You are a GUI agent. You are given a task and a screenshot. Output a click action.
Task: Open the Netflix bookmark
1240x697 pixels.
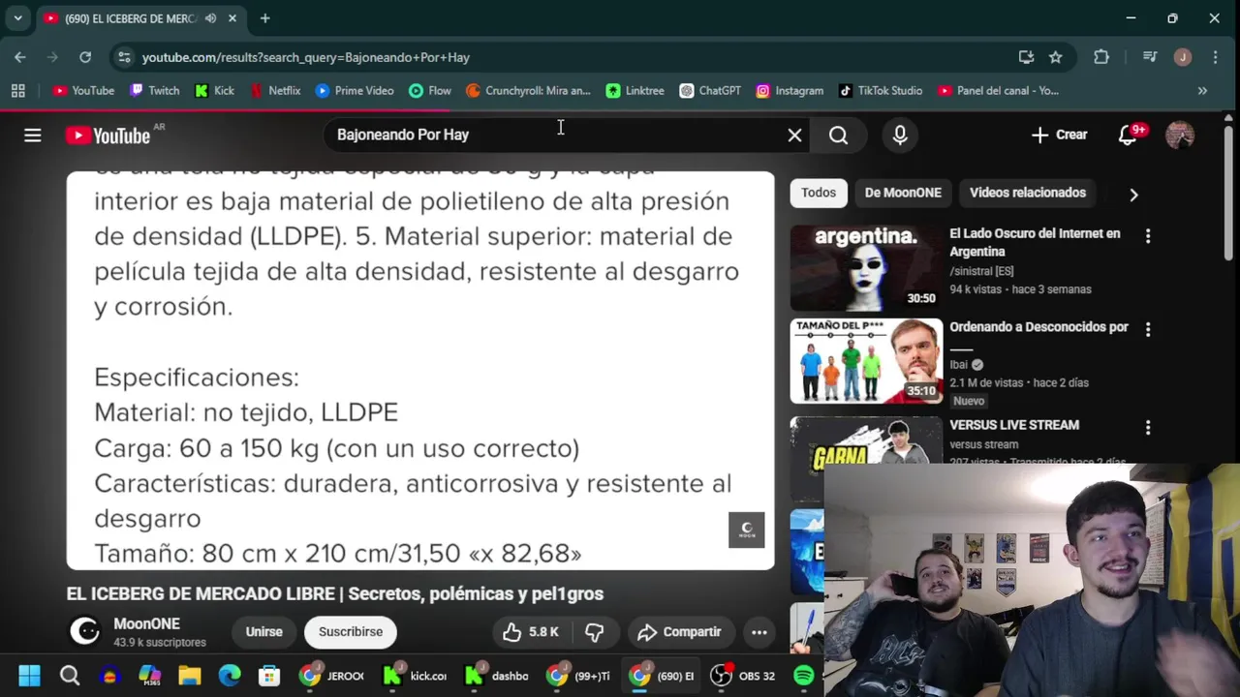275,90
